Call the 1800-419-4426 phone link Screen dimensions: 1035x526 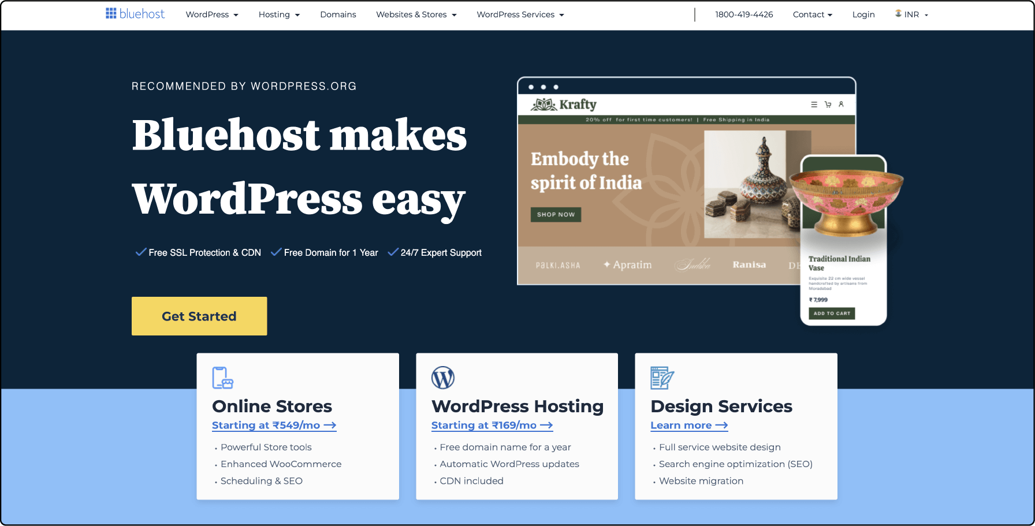[x=744, y=14]
